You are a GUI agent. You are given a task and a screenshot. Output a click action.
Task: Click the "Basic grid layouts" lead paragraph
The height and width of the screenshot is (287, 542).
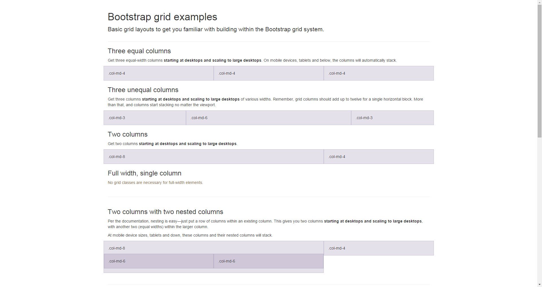coord(216,29)
